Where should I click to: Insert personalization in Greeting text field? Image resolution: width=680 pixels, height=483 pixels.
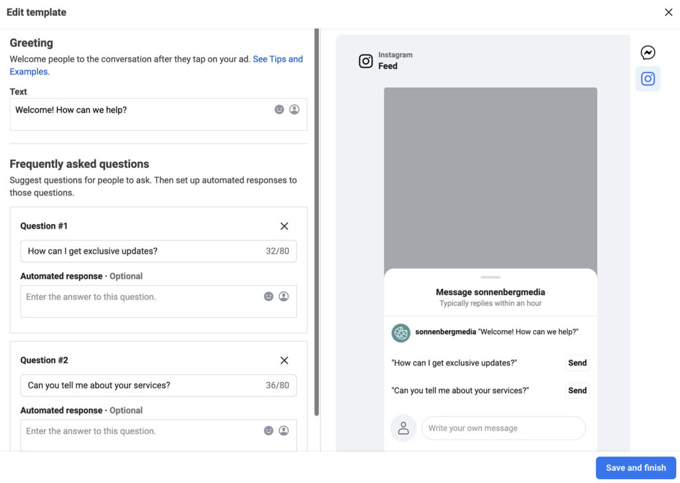coord(294,110)
